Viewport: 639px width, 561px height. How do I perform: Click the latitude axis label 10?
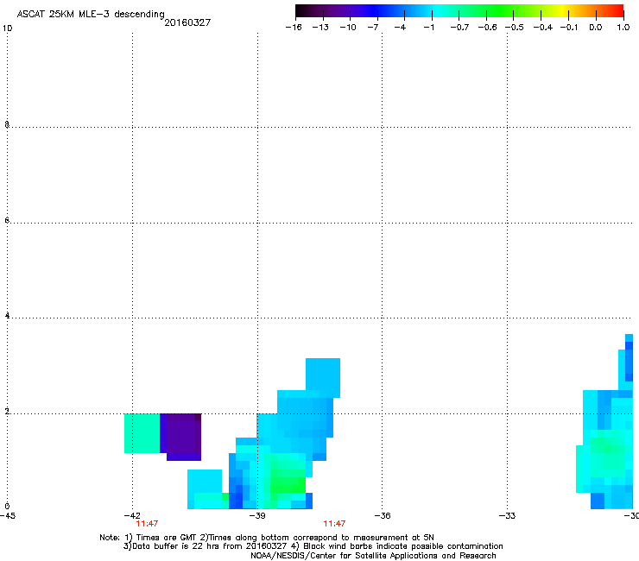pos(7,28)
